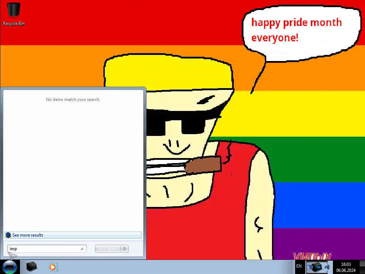
Task: Clear the iexp search text with X
Action: (x=82, y=249)
